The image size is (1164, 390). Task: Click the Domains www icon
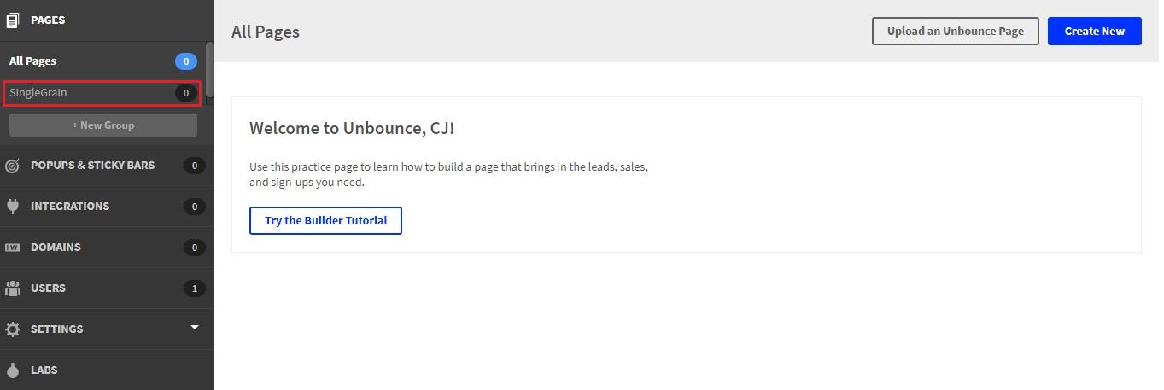13,247
